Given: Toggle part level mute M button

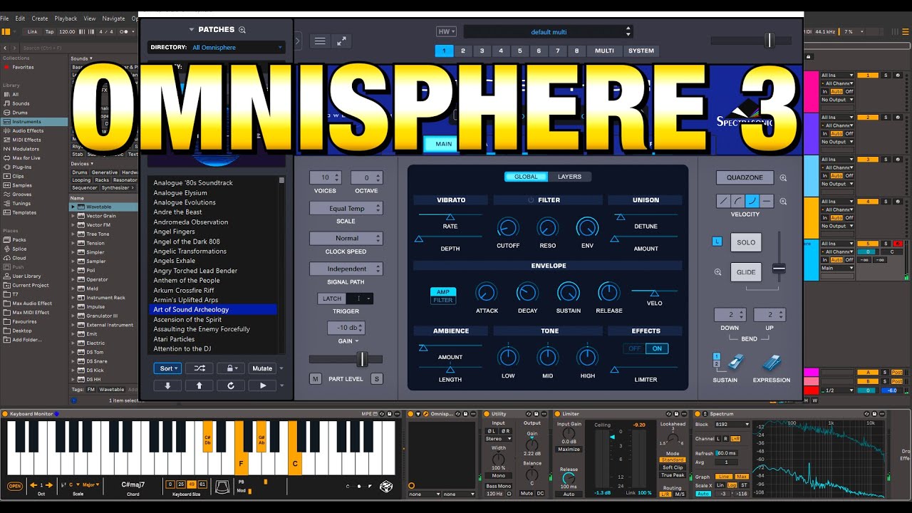Looking at the screenshot, I should [315, 379].
